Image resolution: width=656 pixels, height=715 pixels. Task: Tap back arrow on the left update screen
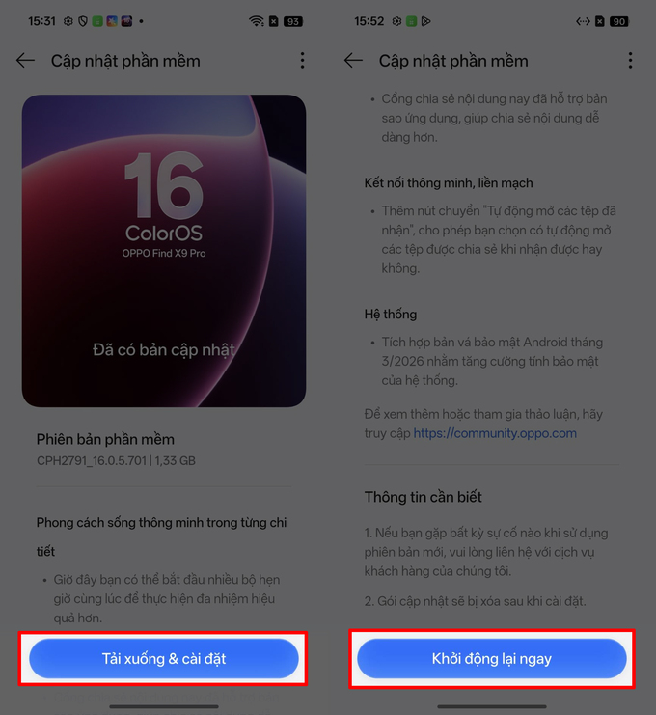(x=25, y=60)
